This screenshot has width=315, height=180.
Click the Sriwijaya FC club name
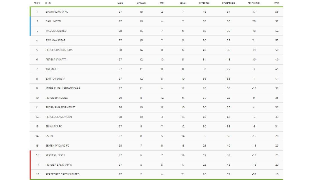click(x=54, y=127)
